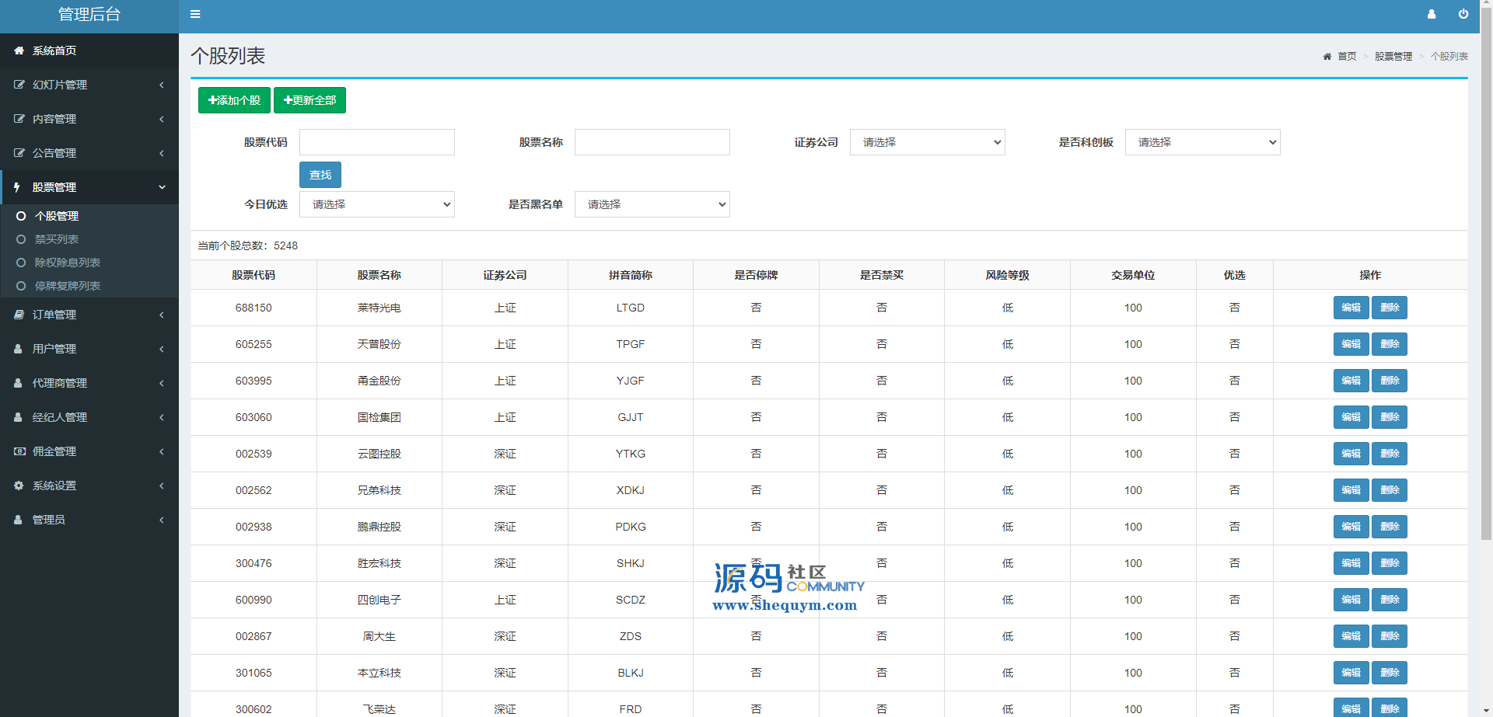Click the edit icon beside 公告管理

[19, 153]
